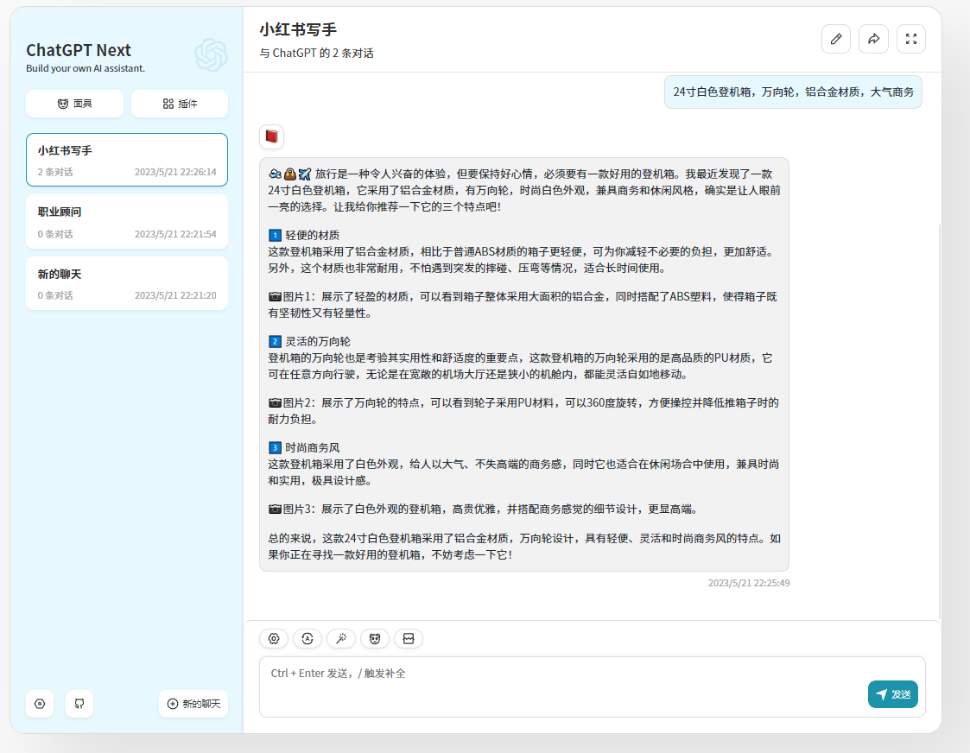Click the chat title 小红书写手 in header
Viewport: 970px width, 753px height.
tap(297, 29)
